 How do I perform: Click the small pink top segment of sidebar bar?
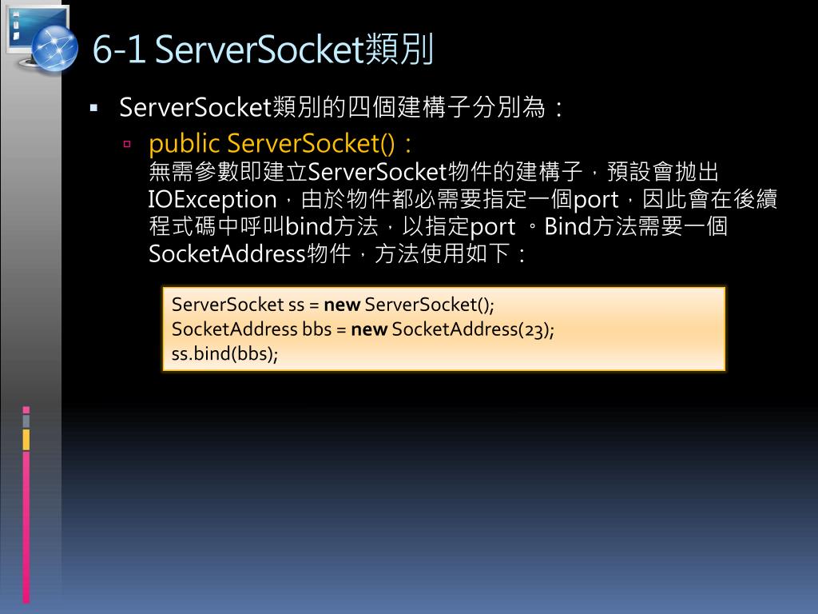[26, 410]
